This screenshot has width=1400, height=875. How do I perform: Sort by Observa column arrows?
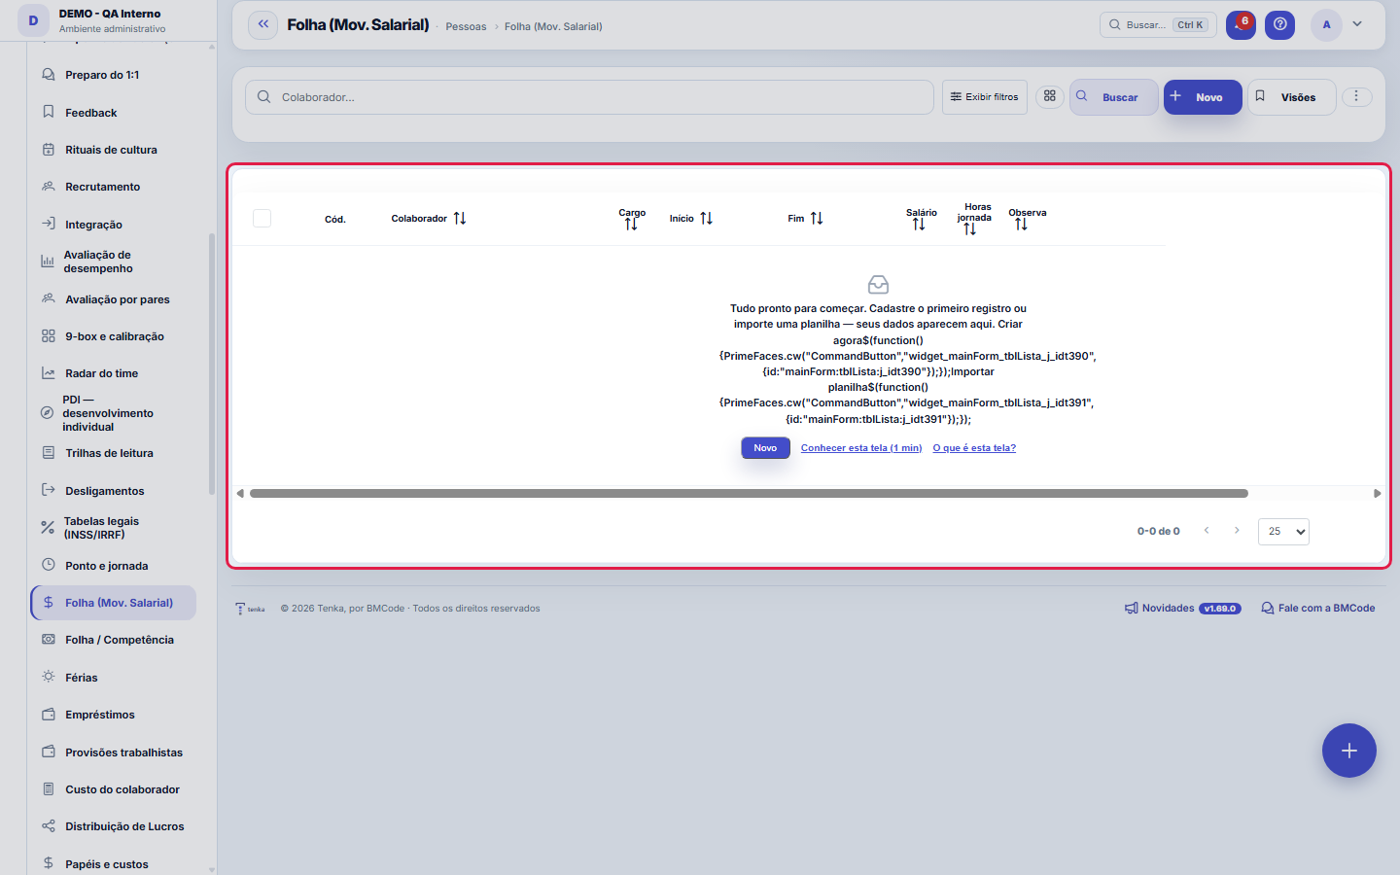[x=1021, y=225]
